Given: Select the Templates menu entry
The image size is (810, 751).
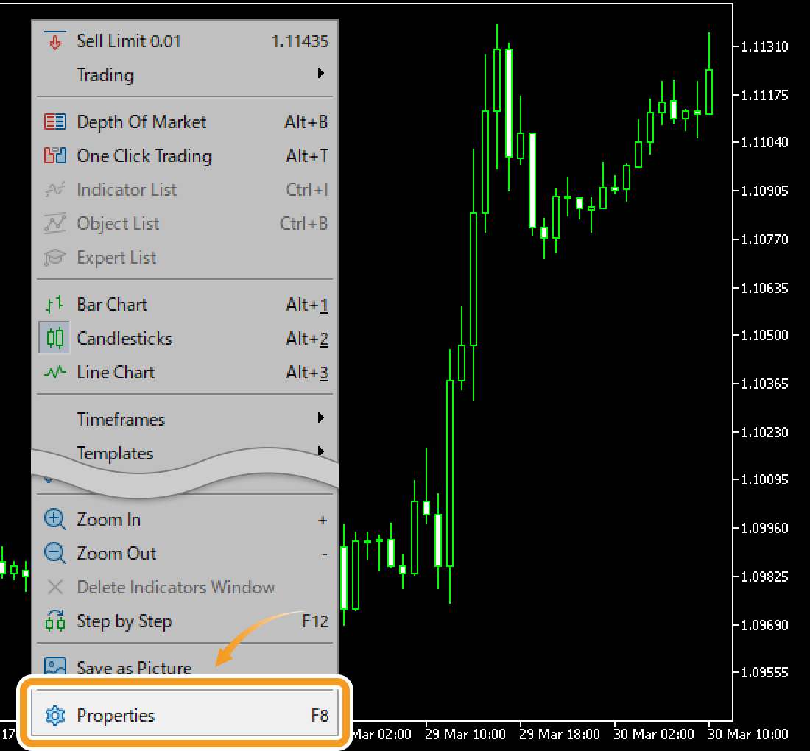Looking at the screenshot, I should coord(115,453).
